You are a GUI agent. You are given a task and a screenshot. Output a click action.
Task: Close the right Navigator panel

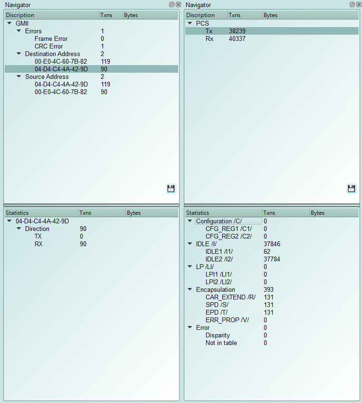click(x=359, y=4)
